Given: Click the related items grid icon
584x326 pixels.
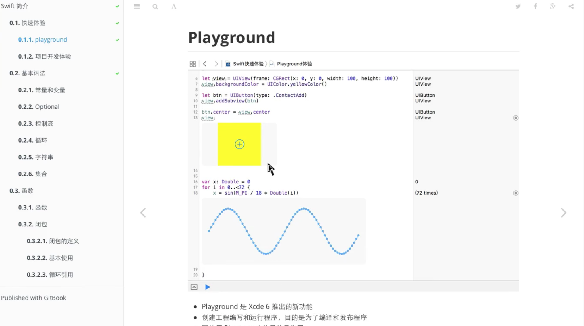Looking at the screenshot, I should 193,64.
